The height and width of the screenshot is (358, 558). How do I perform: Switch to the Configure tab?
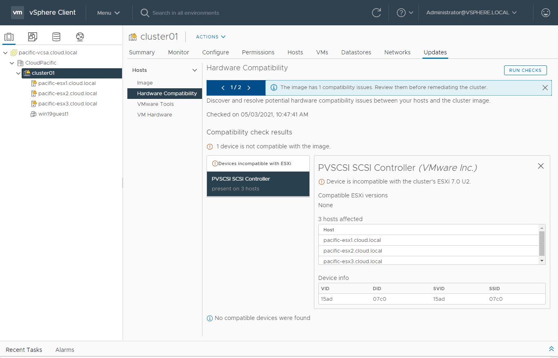(x=216, y=52)
